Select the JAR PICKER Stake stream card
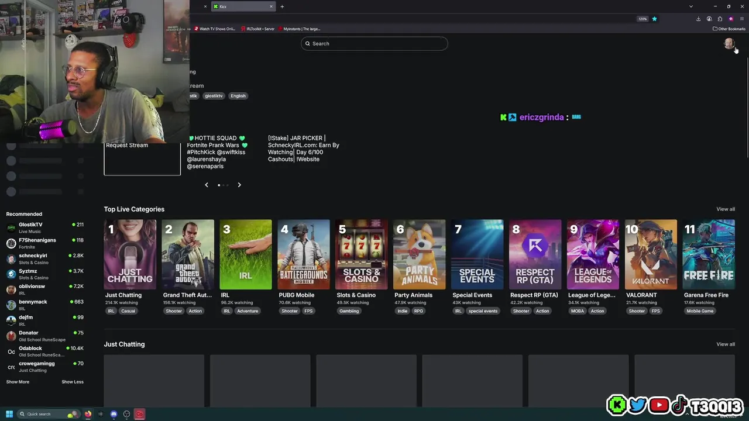The height and width of the screenshot is (421, 749). (x=304, y=149)
